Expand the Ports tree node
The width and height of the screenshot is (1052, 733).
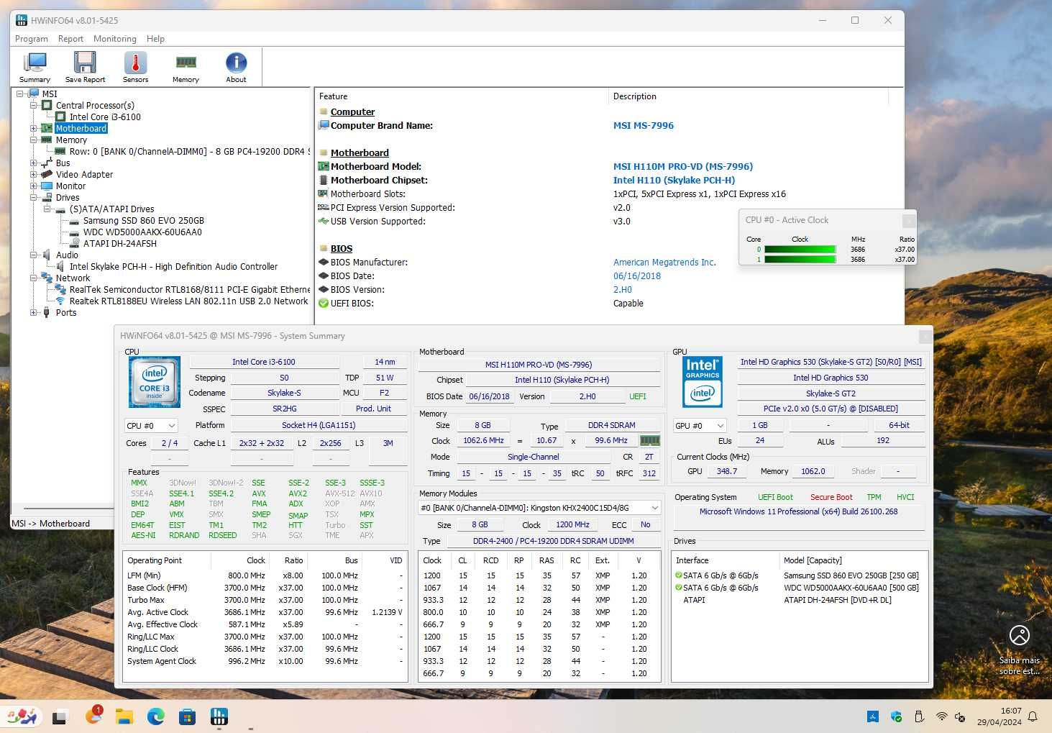point(33,312)
